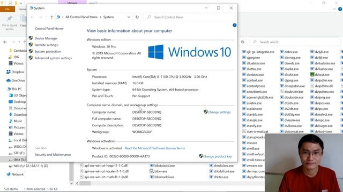Click the blue help question mark icon

[235, 25]
